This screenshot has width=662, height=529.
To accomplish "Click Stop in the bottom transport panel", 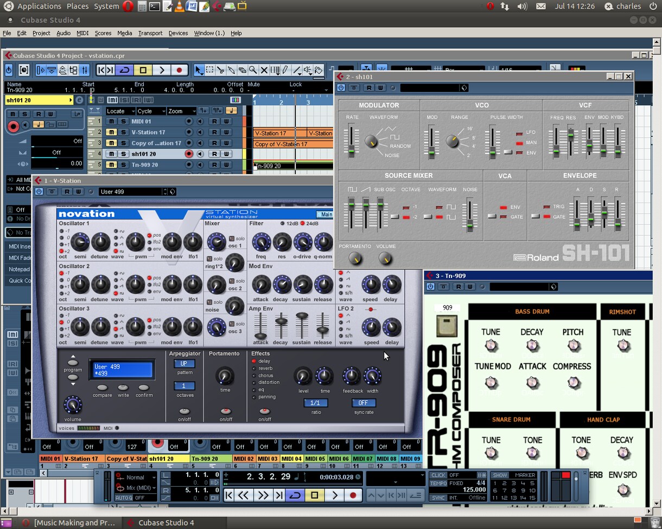I will click(x=314, y=495).
